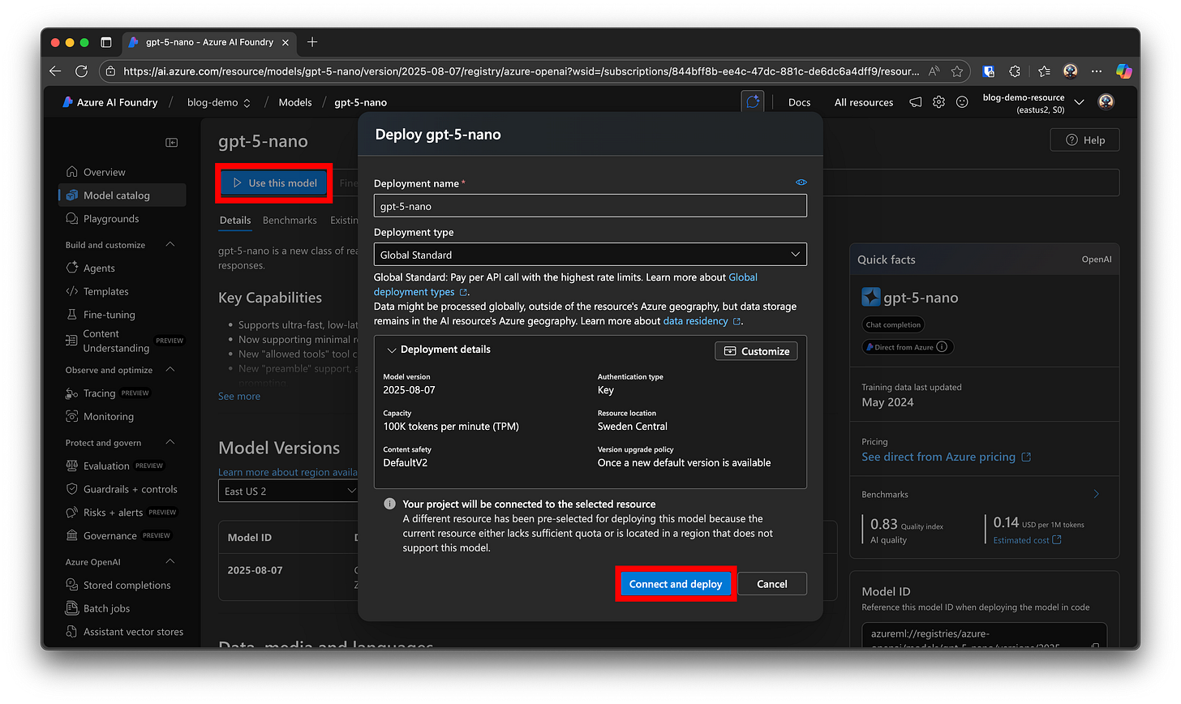Collapse the Deployment details section
Viewport: 1181px width, 704px height.
pyautogui.click(x=392, y=350)
